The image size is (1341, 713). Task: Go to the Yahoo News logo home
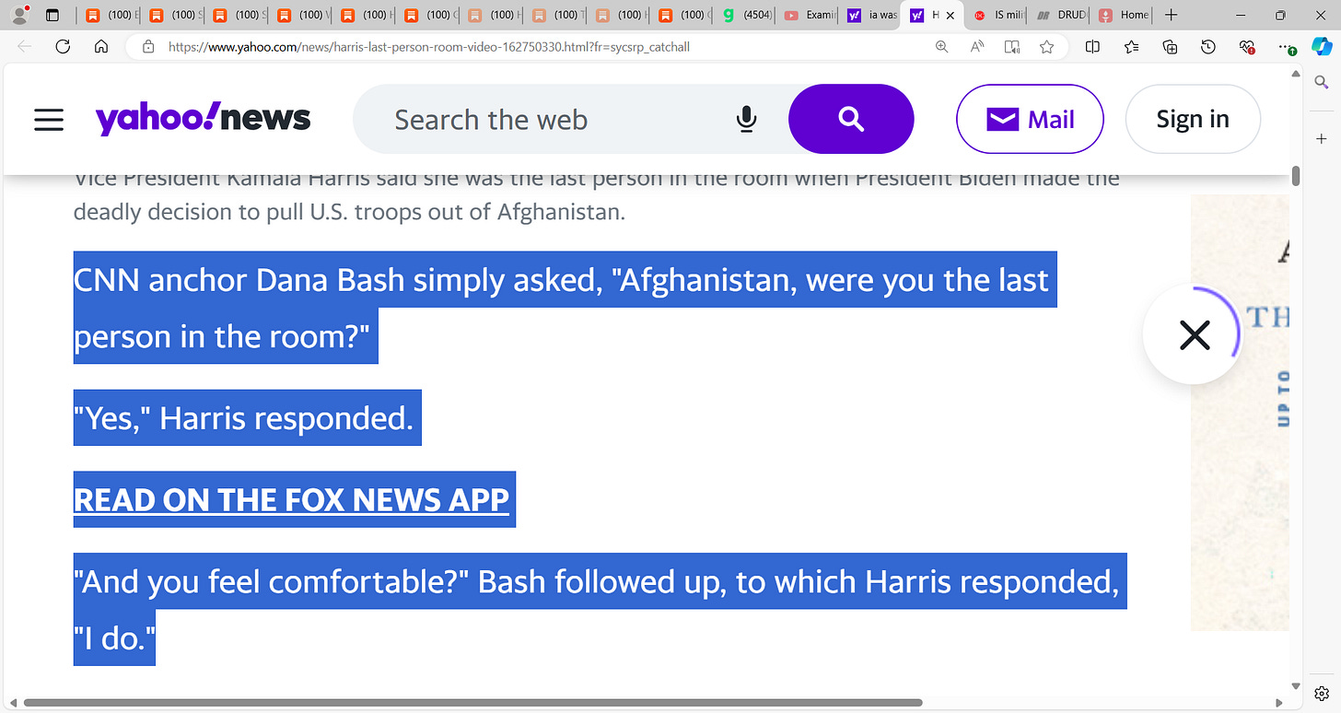pos(203,118)
